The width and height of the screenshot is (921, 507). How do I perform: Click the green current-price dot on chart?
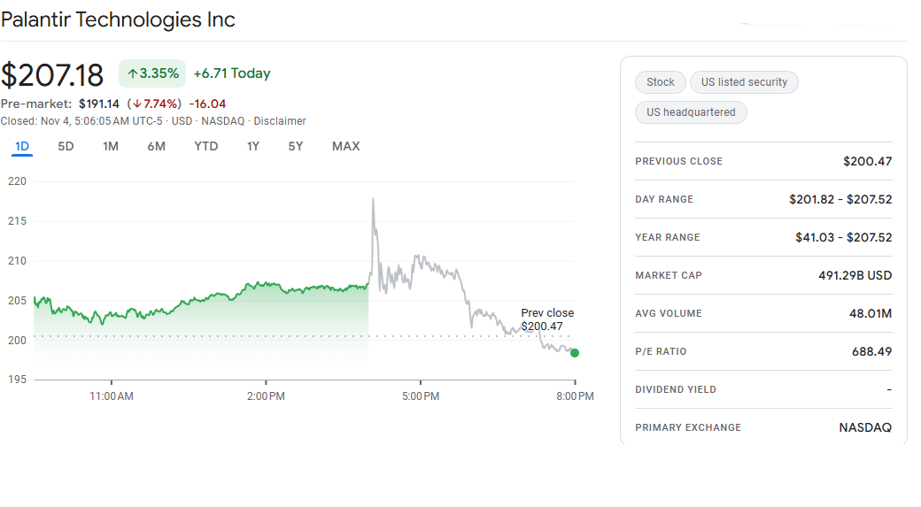pyautogui.click(x=575, y=353)
